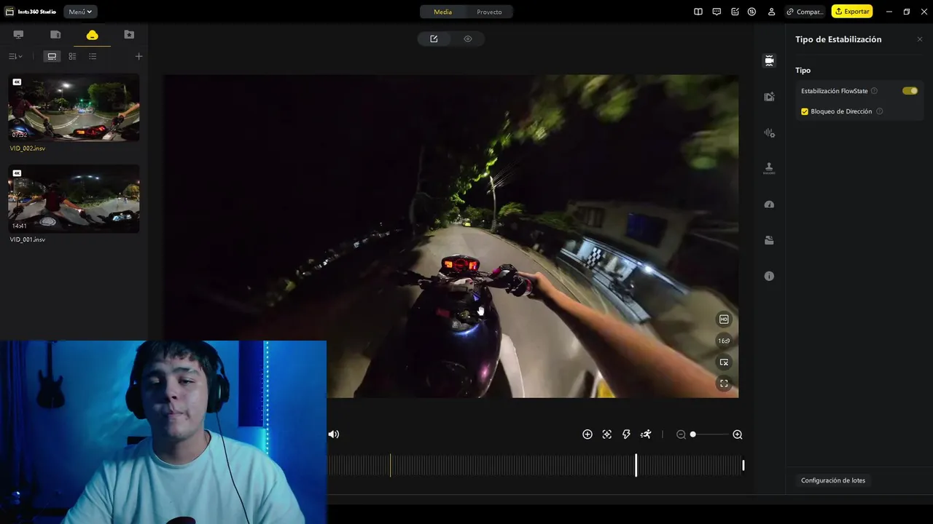Viewport: 933px width, 524px height.
Task: Select simple list view mode
Action: coord(93,56)
